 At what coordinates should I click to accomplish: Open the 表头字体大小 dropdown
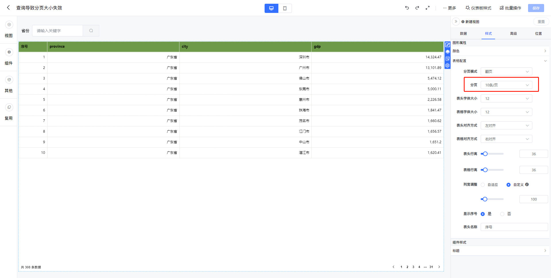point(506,98)
